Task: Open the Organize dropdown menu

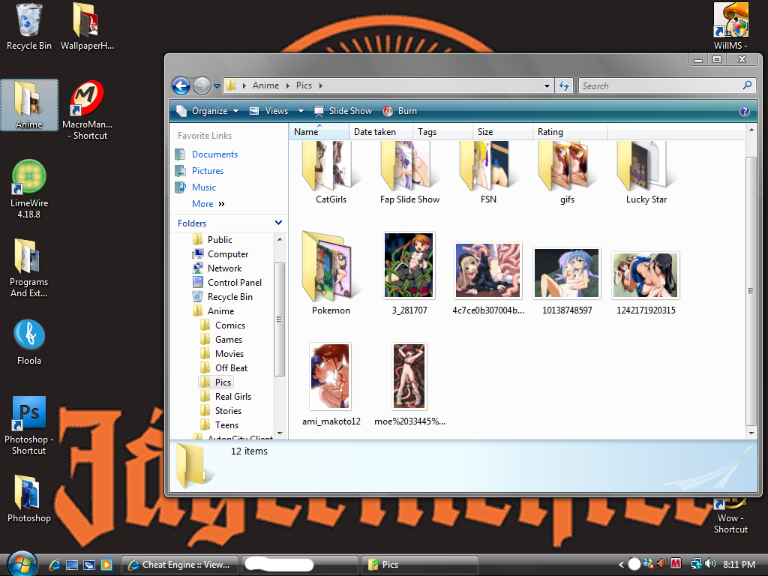Action: coord(208,111)
